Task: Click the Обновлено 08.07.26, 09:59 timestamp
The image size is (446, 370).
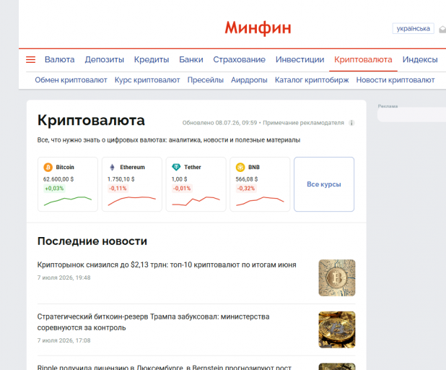Action: tap(219, 123)
